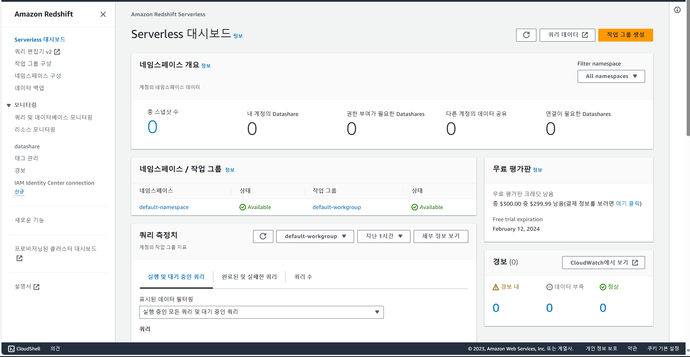
Task: Click the 데이터 부족 count 0
Action: (x=549, y=308)
